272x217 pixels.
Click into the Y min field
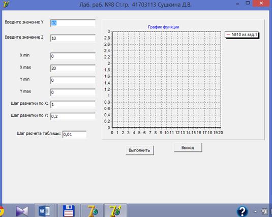tap(73, 80)
